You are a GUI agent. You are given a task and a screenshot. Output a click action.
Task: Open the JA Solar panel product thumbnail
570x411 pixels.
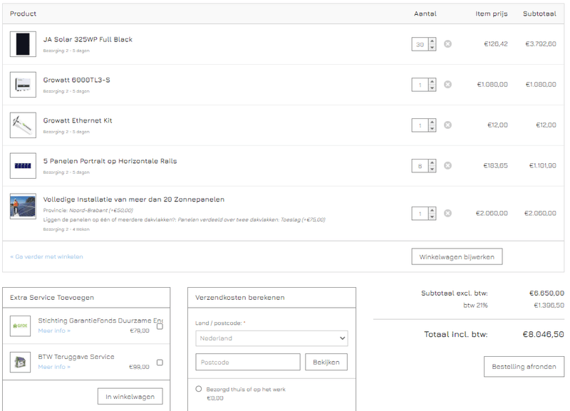23,43
